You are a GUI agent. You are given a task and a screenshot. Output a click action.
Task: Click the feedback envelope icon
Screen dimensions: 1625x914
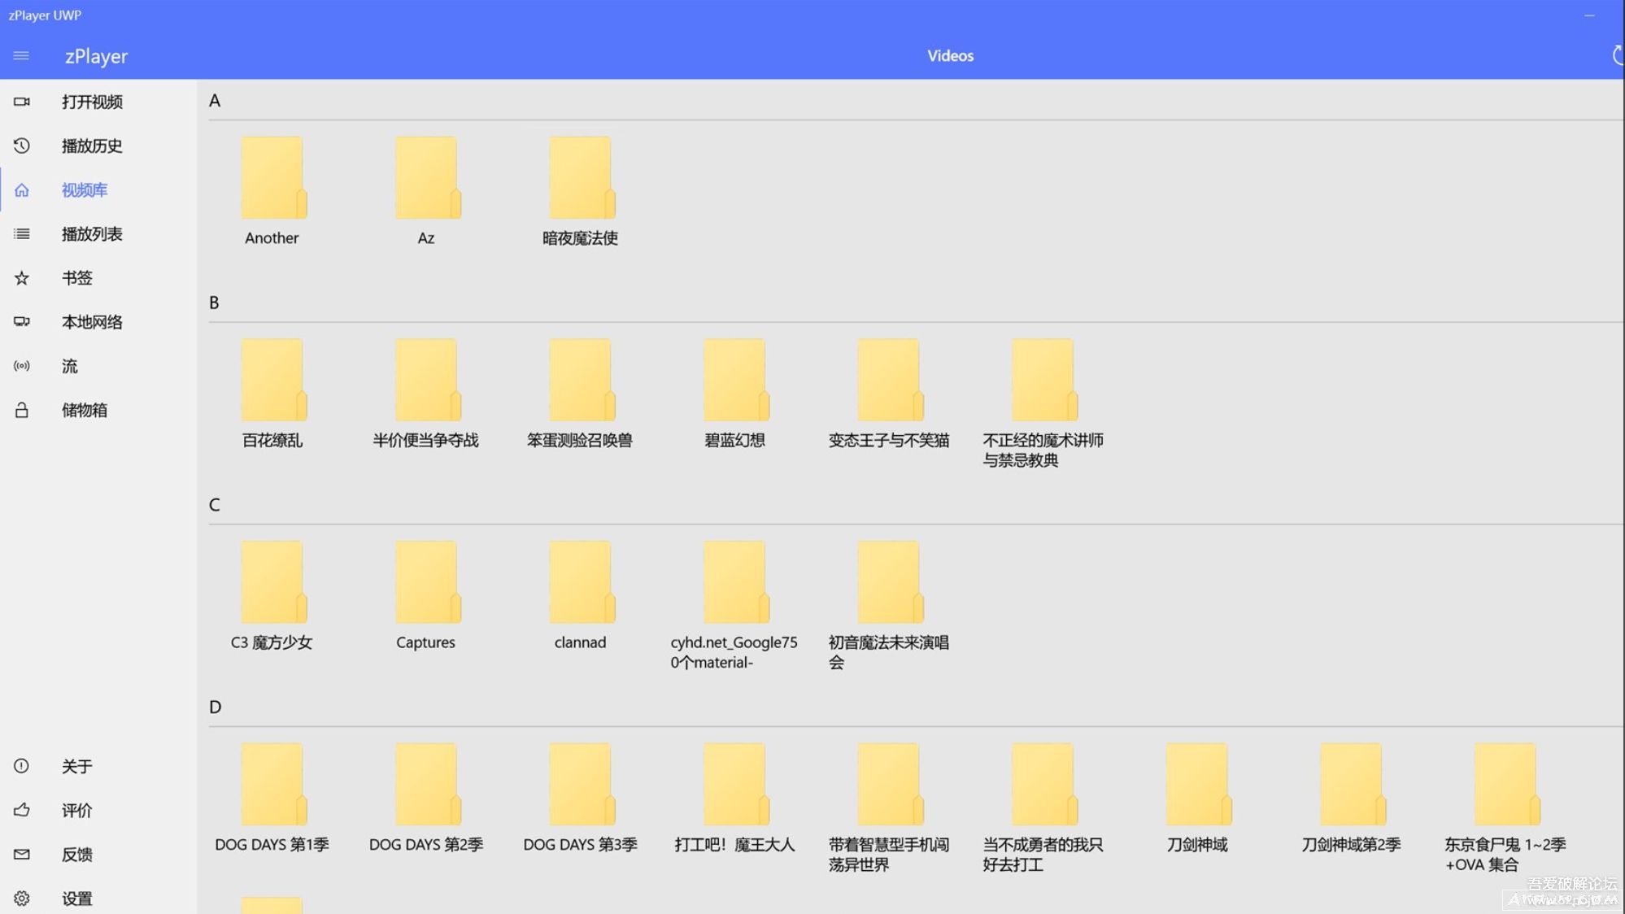22,855
